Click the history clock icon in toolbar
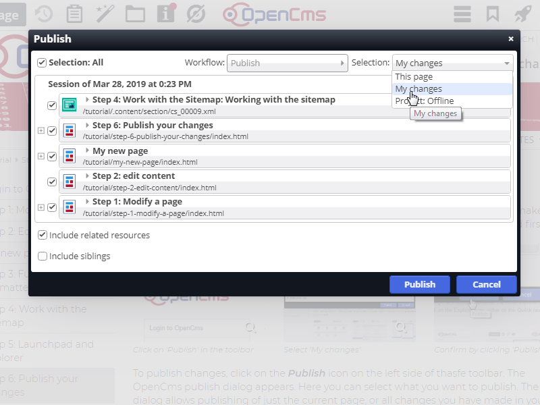The height and width of the screenshot is (405, 540). click(44, 14)
